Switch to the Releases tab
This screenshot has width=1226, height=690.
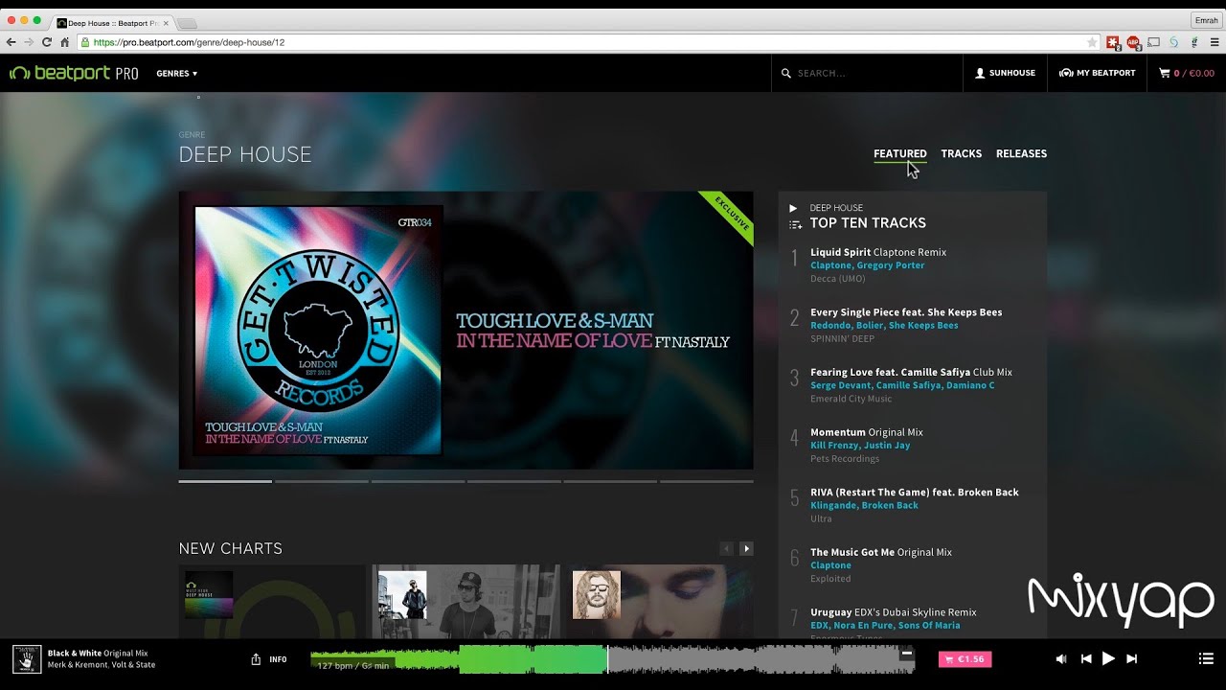1021,153
